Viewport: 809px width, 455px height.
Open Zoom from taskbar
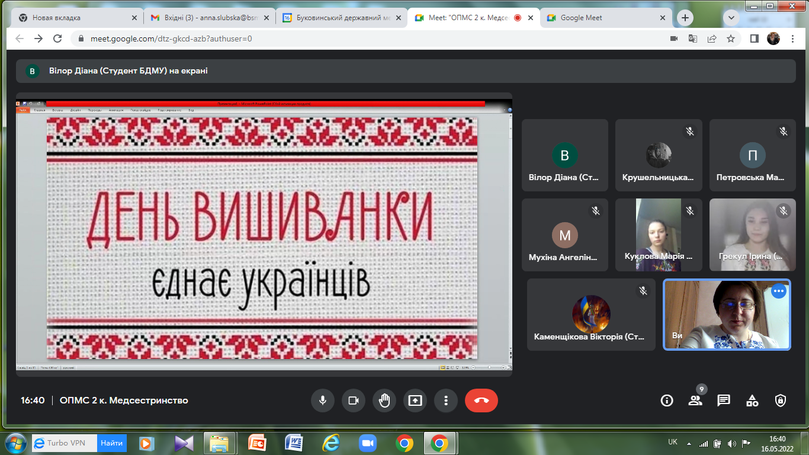[368, 443]
